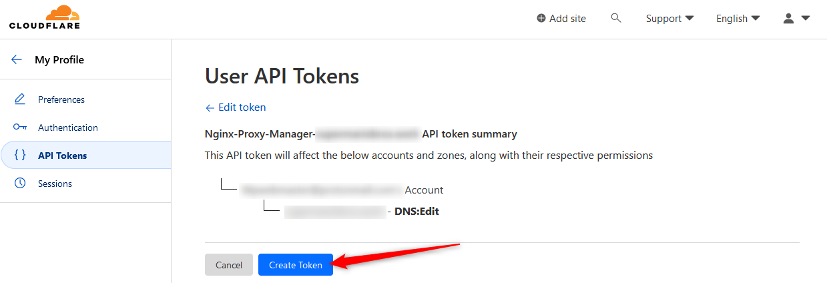Click the search magnifier icon
Viewport: 827px width, 283px height.
point(616,18)
